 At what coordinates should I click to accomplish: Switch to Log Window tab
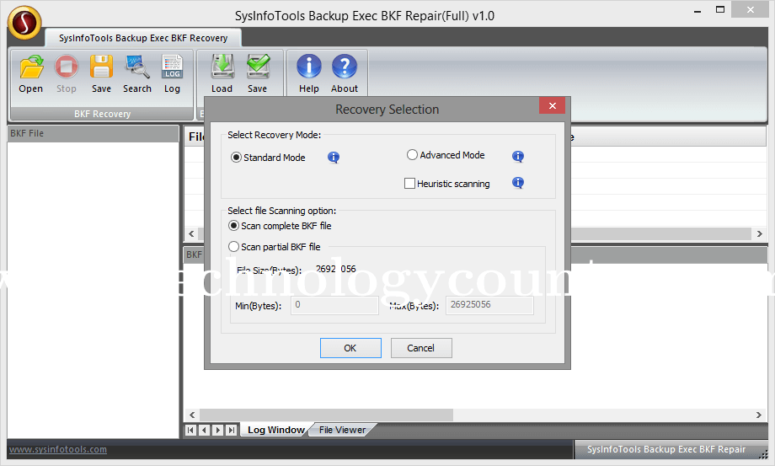pos(275,430)
